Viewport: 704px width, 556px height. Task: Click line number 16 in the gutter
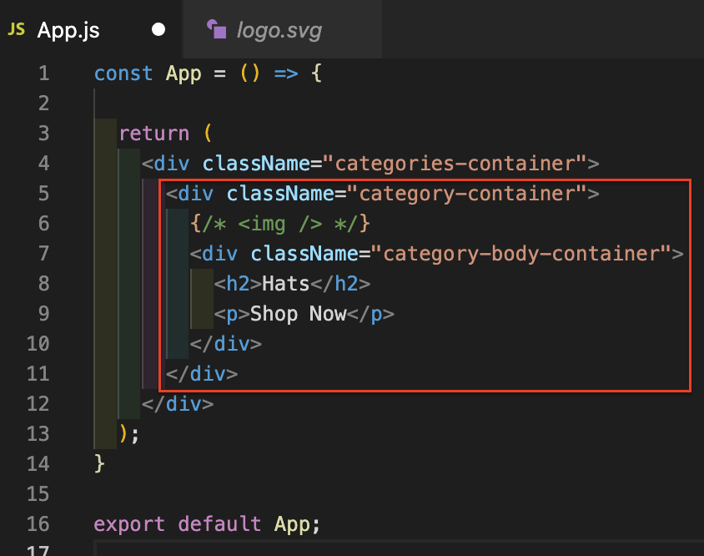point(38,524)
